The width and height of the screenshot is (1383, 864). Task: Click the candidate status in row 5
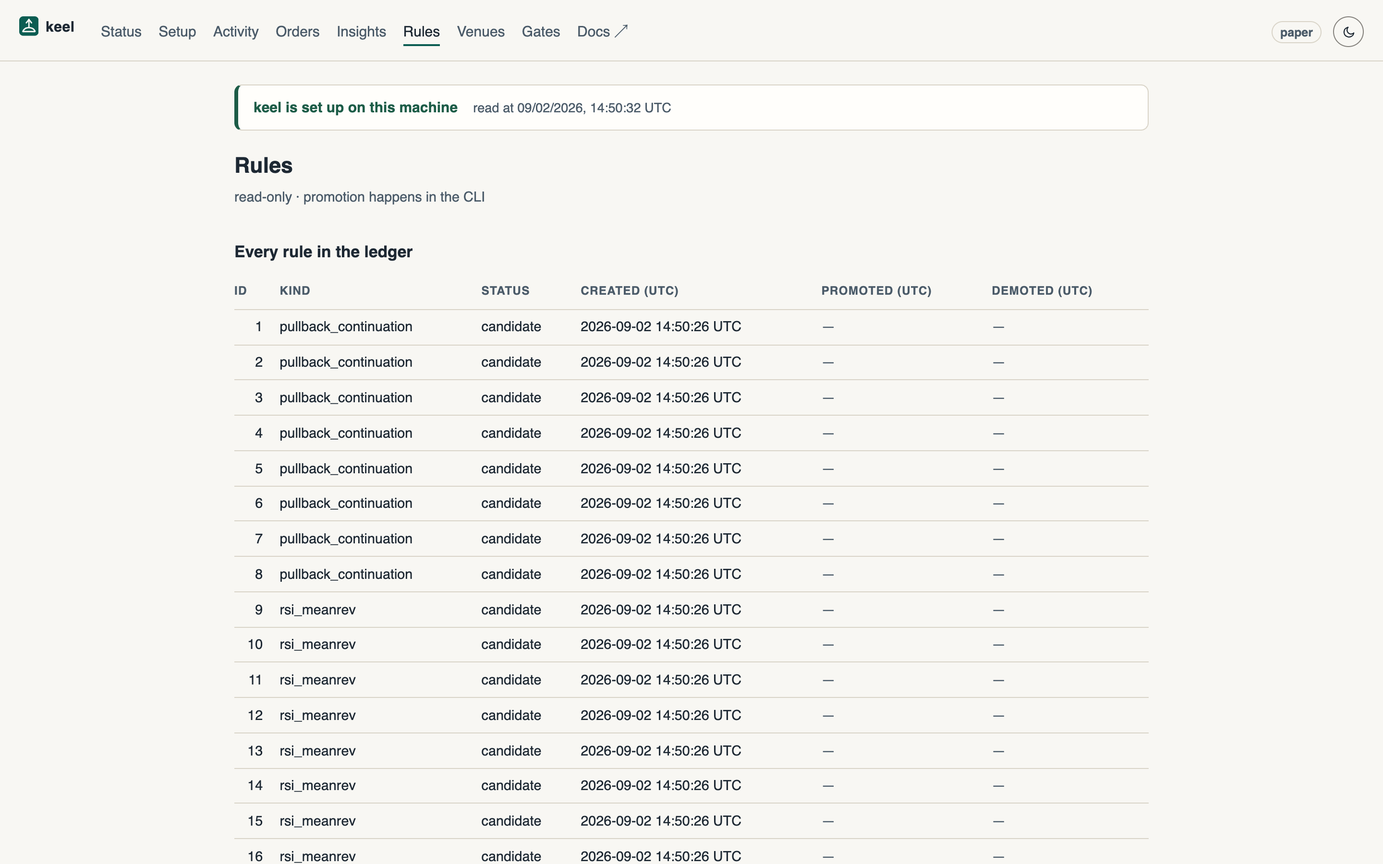point(511,468)
